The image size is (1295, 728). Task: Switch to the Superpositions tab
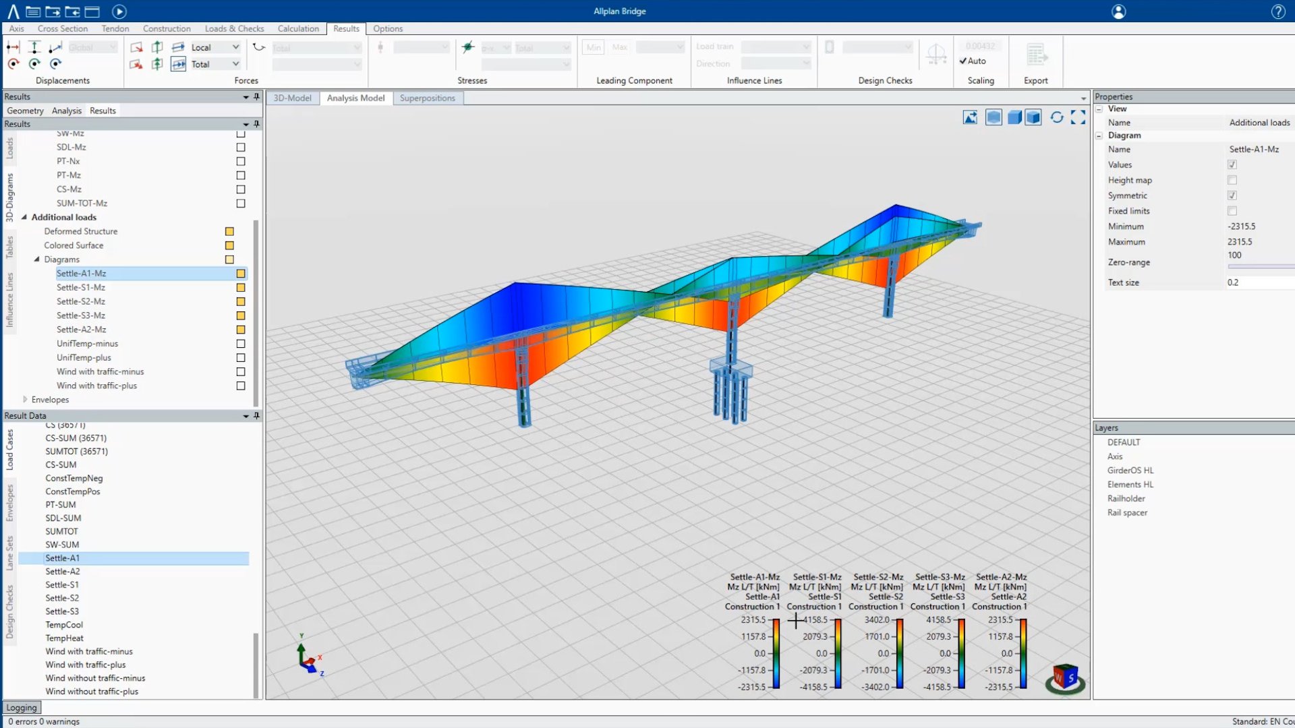tap(428, 98)
